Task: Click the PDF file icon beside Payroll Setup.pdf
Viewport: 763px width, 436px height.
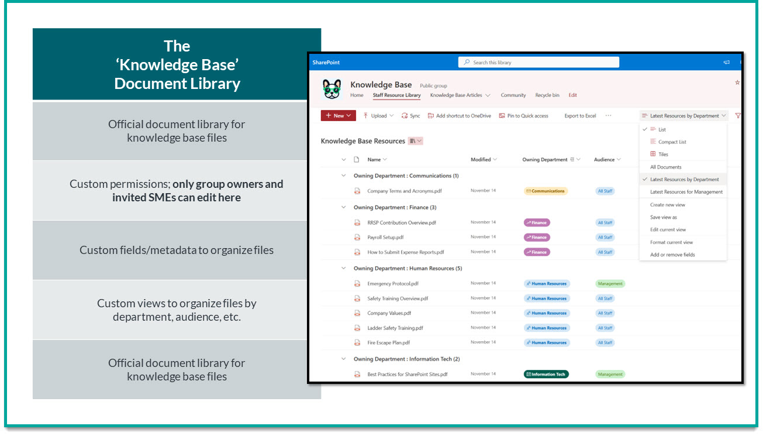Action: coord(357,237)
